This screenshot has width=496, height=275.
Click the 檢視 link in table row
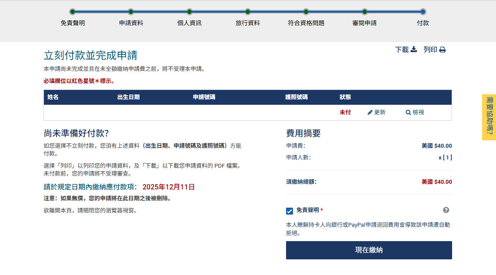pos(418,113)
